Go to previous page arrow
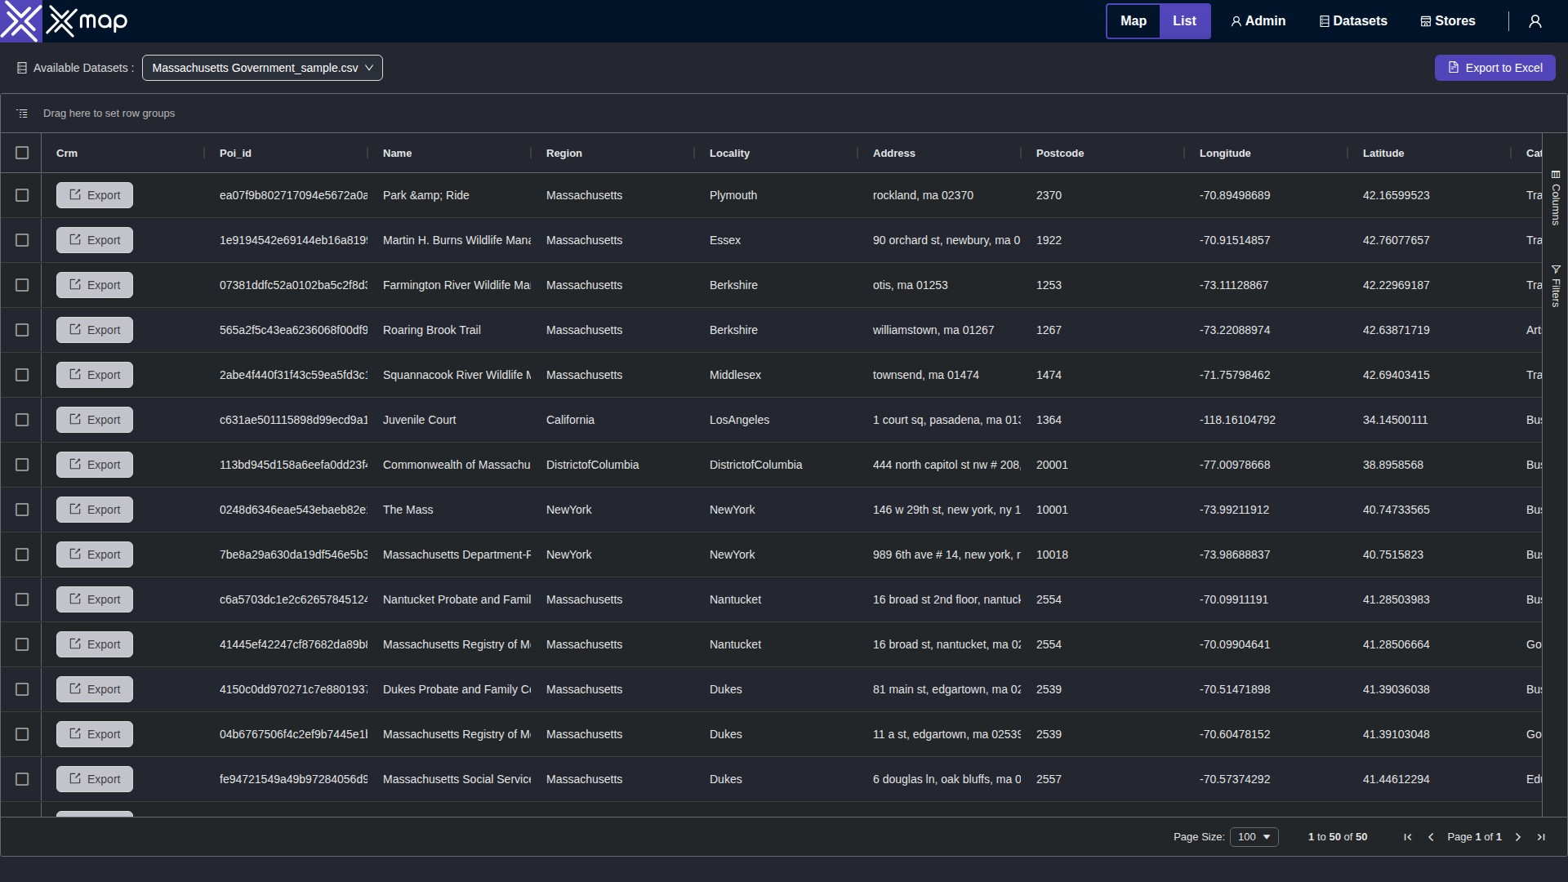The height and width of the screenshot is (882, 1568). coord(1430,837)
